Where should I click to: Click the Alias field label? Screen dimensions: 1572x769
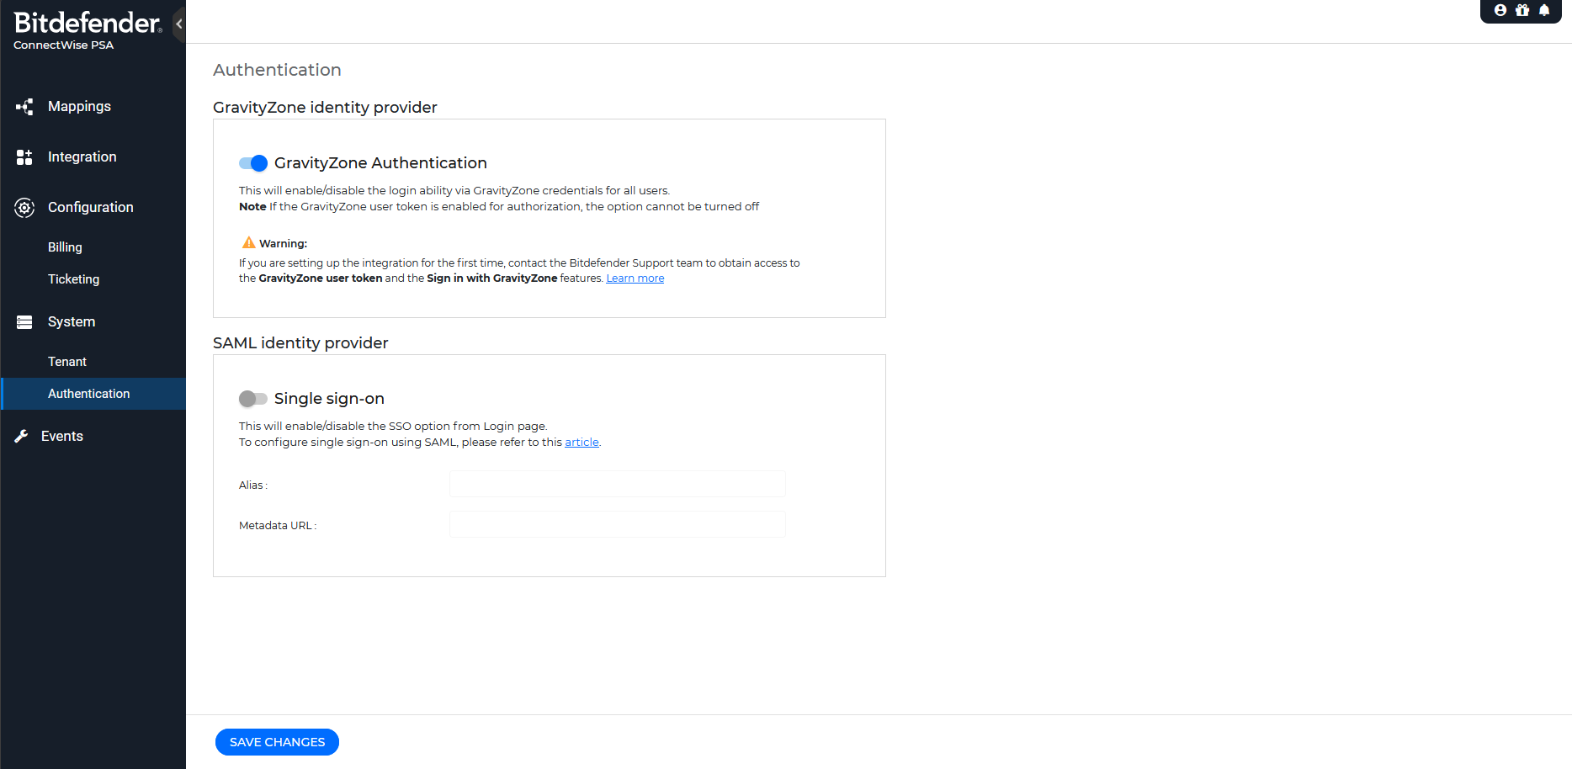click(253, 485)
